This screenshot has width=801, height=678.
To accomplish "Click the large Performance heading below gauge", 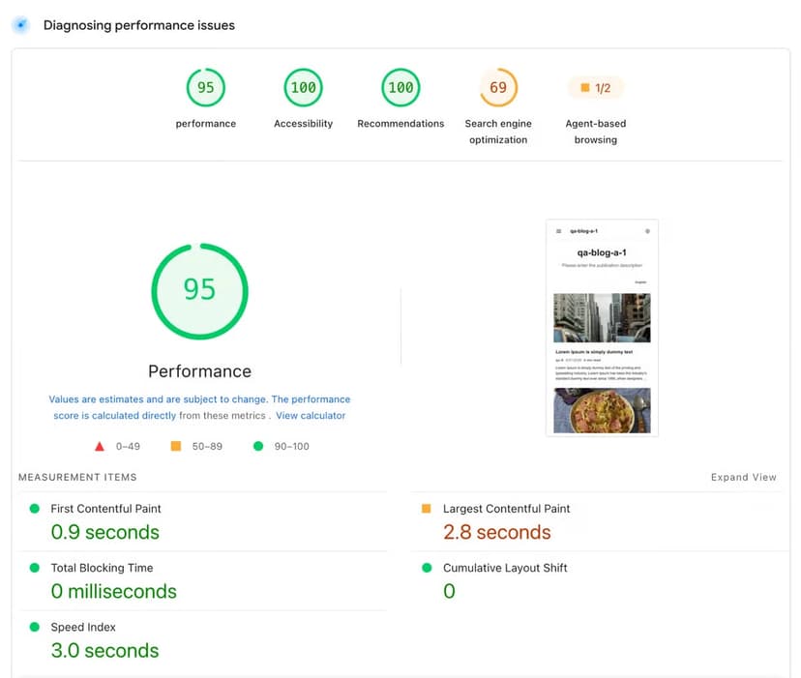I will (199, 371).
